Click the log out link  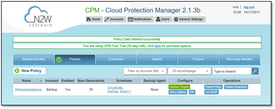[249, 7]
